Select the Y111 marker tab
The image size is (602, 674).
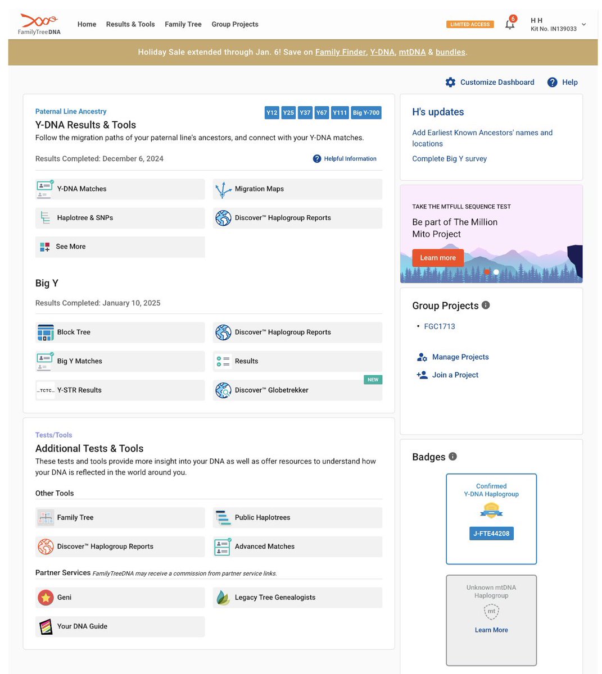[340, 112]
